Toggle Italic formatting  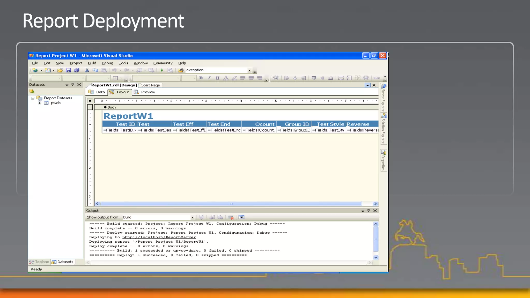209,78
